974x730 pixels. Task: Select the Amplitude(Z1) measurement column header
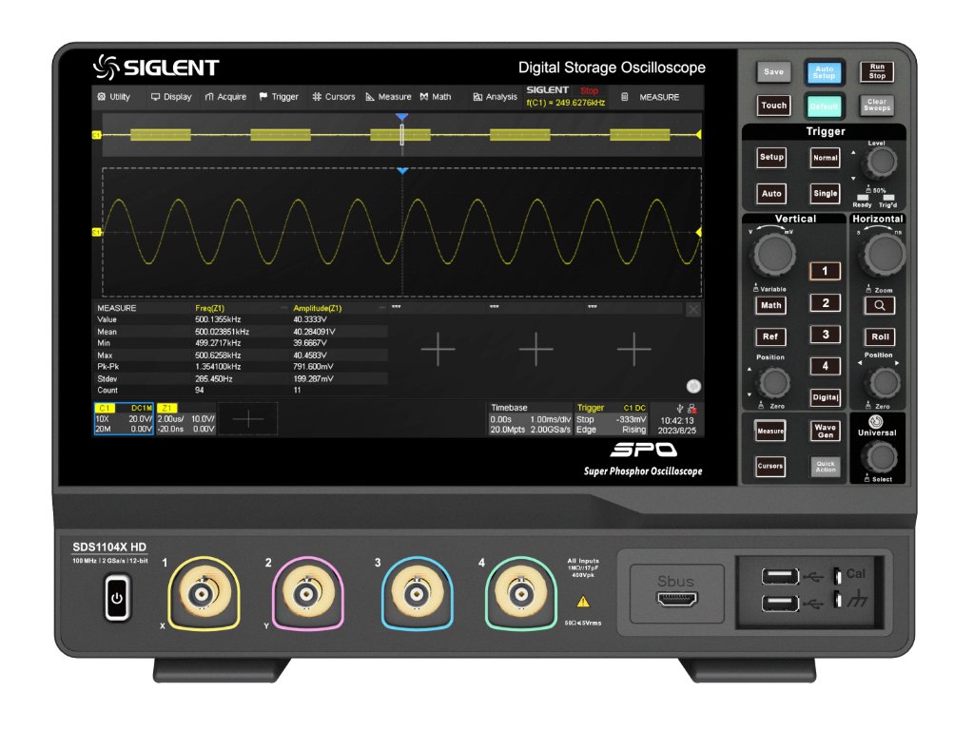pos(318,309)
